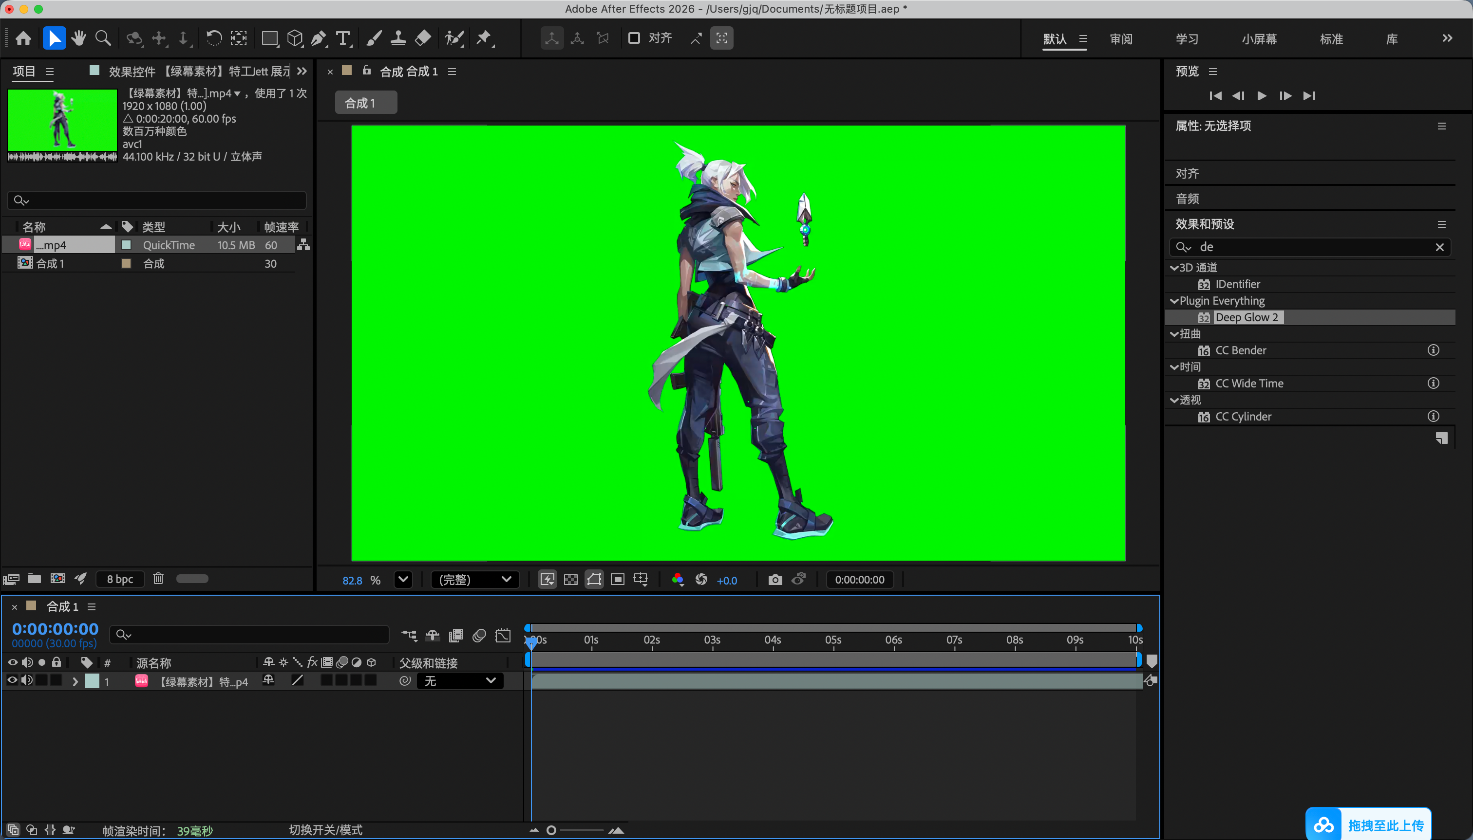Open the 审阅 workspace tab
Screen dimensions: 1473x840
coord(1121,39)
